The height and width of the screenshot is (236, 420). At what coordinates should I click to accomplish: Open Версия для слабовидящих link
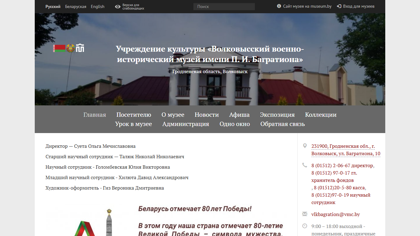point(133,7)
